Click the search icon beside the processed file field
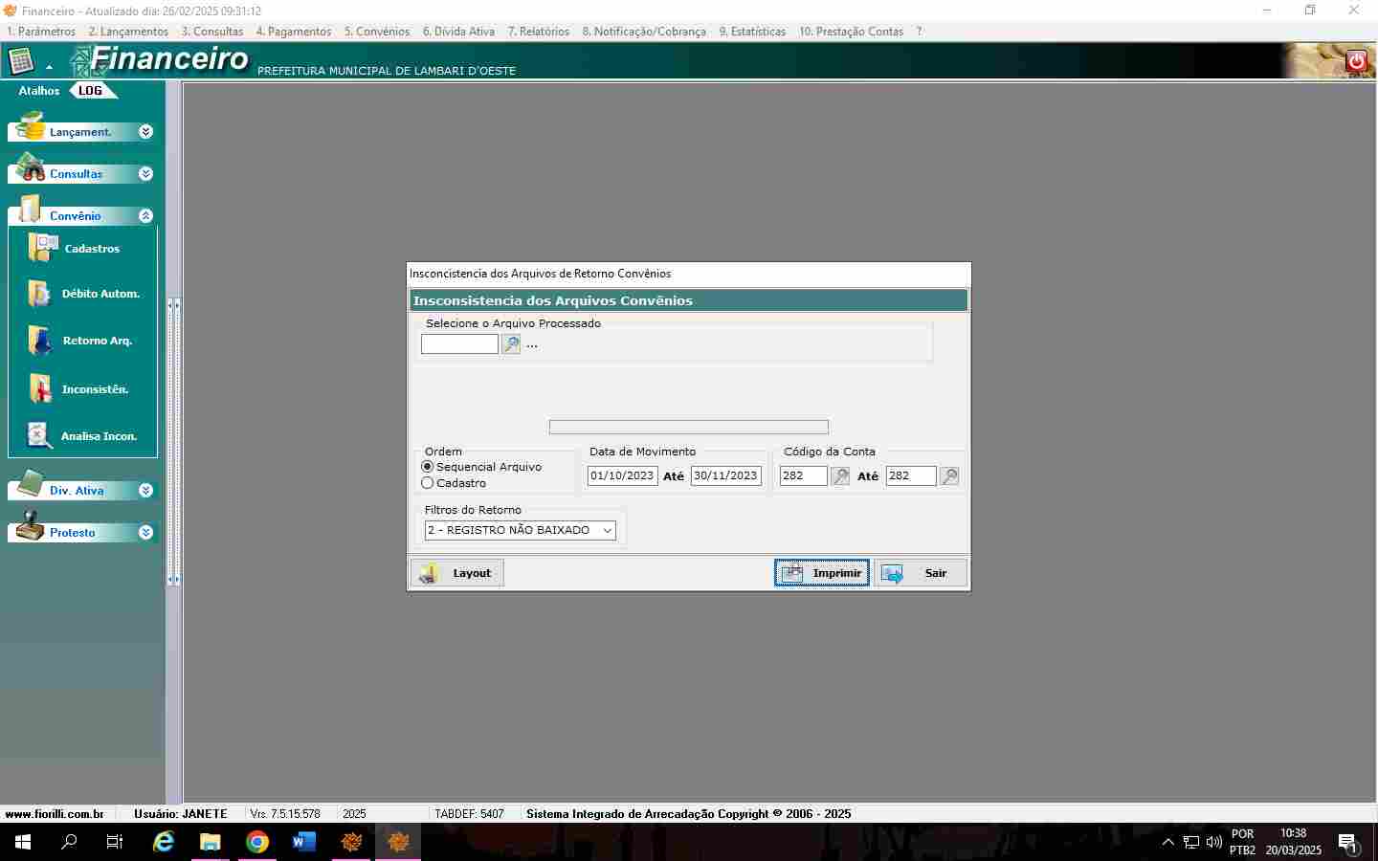The height and width of the screenshot is (861, 1378). click(x=511, y=344)
